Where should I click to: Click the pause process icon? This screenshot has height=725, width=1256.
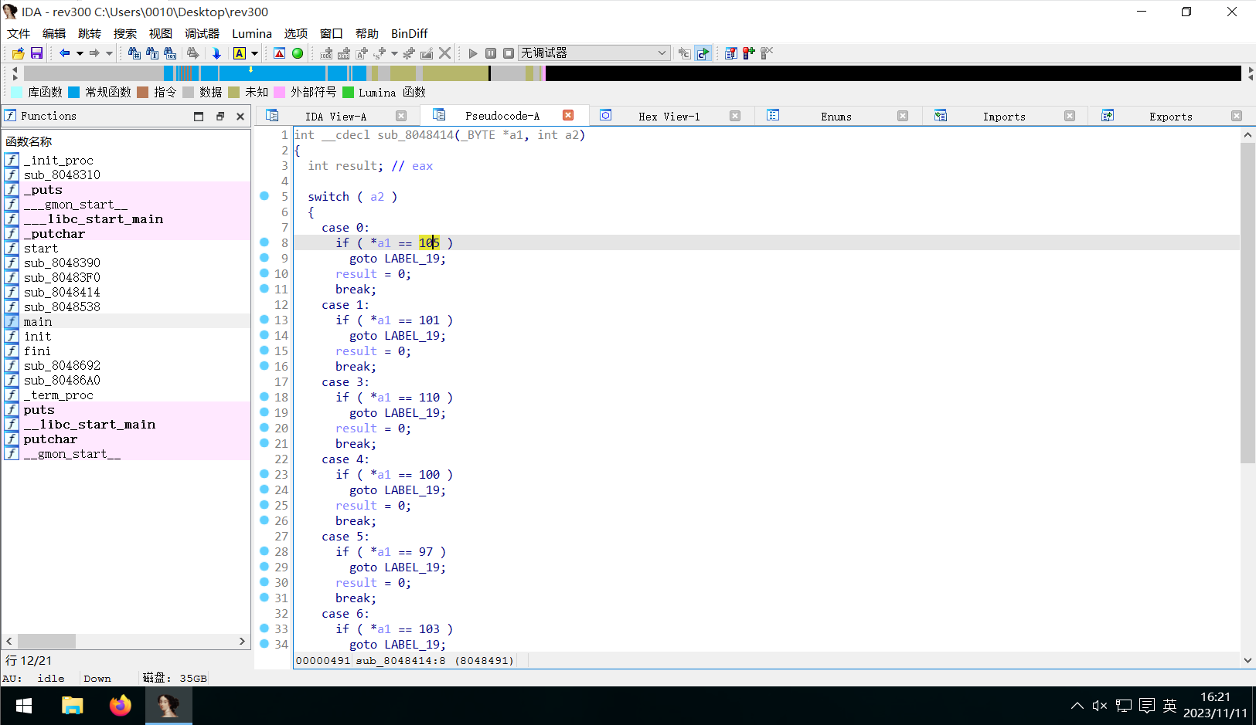click(x=491, y=53)
